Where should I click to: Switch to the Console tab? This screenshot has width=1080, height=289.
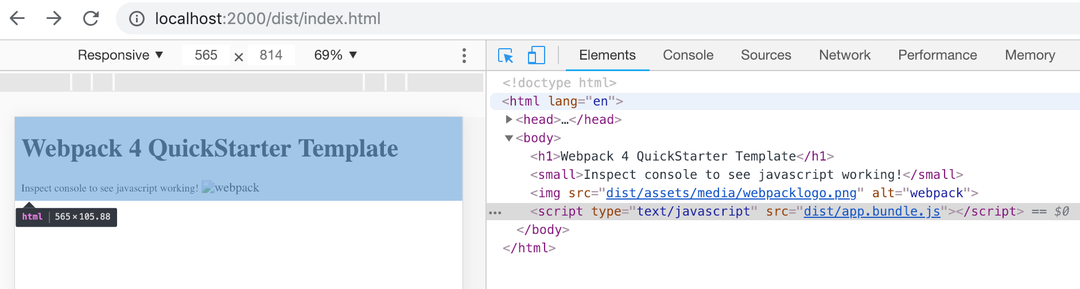click(688, 55)
